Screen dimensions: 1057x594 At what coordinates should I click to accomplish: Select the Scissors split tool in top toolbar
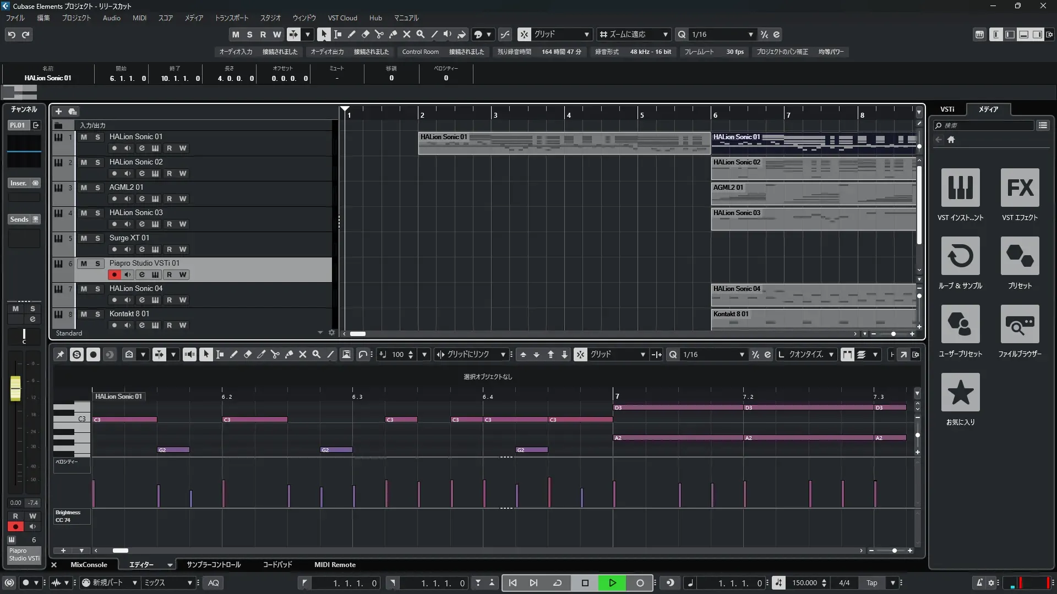pyautogui.click(x=379, y=34)
